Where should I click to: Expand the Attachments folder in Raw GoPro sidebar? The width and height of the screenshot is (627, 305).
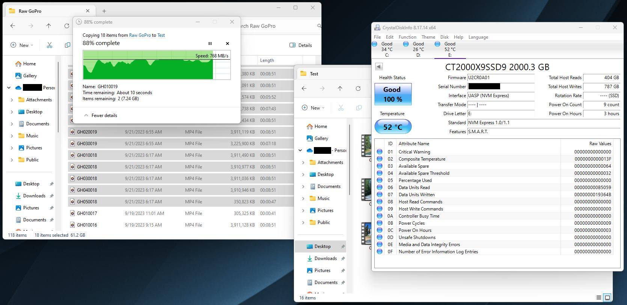[12, 100]
